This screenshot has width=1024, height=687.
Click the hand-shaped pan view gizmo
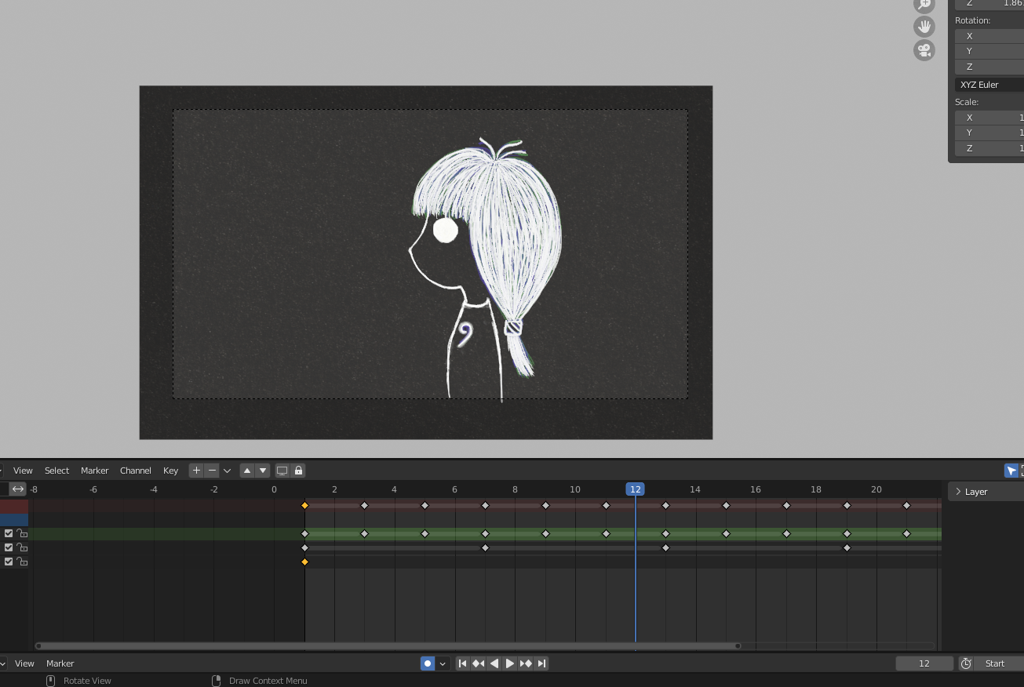tap(924, 27)
